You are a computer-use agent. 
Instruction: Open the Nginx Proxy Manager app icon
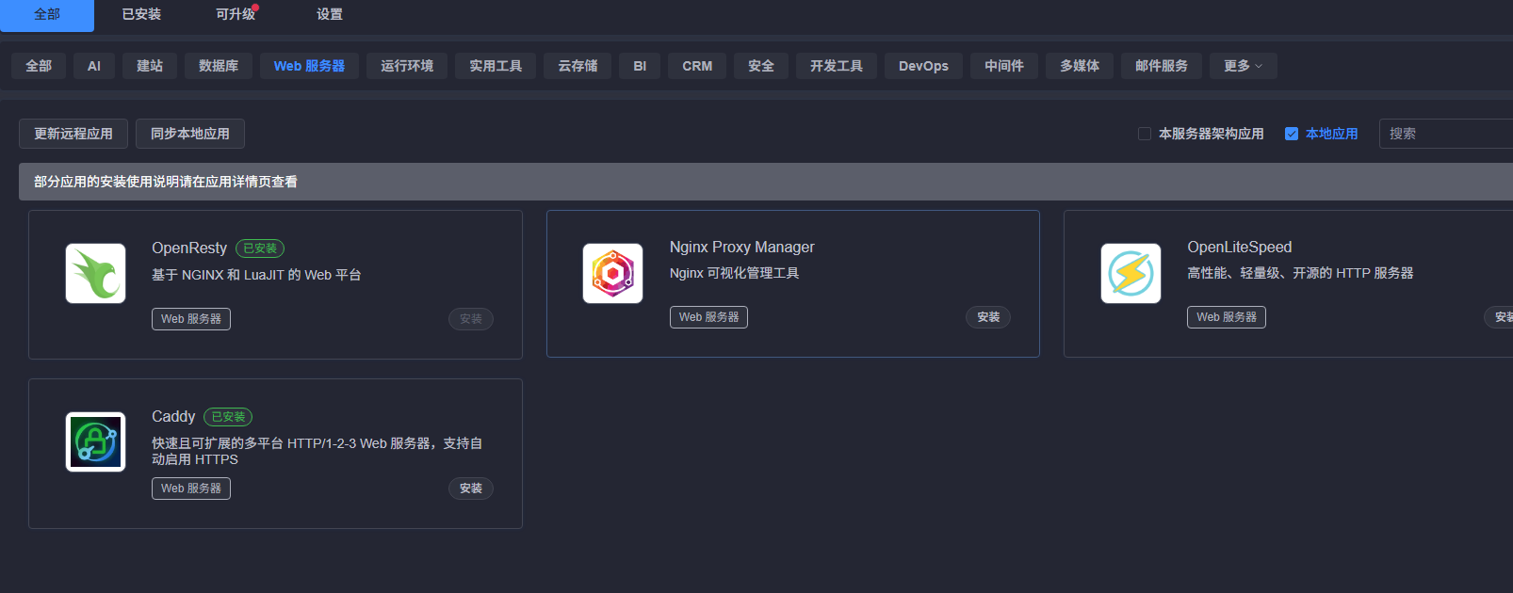pos(612,273)
